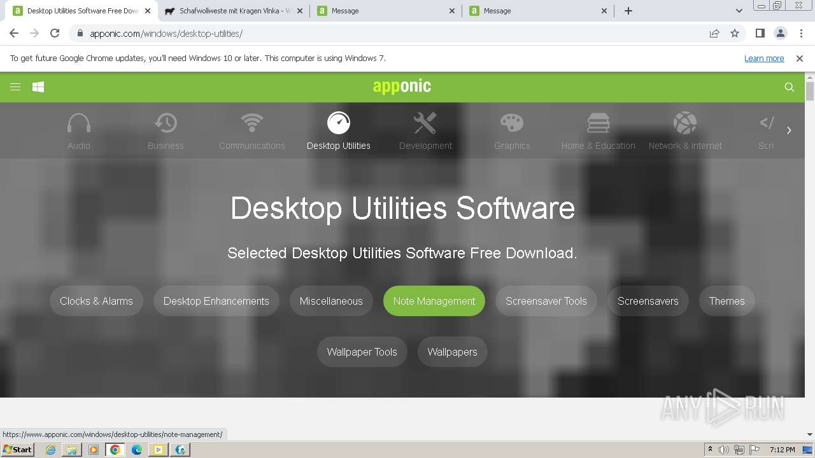Open the Desktop Enhancements subcategory
Viewport: 815px width, 458px height.
click(216, 302)
